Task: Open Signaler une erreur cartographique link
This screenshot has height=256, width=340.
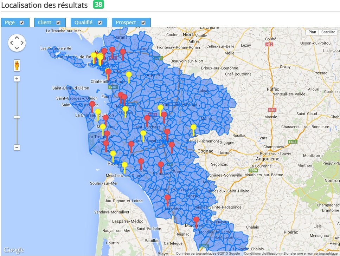Action: point(310,254)
